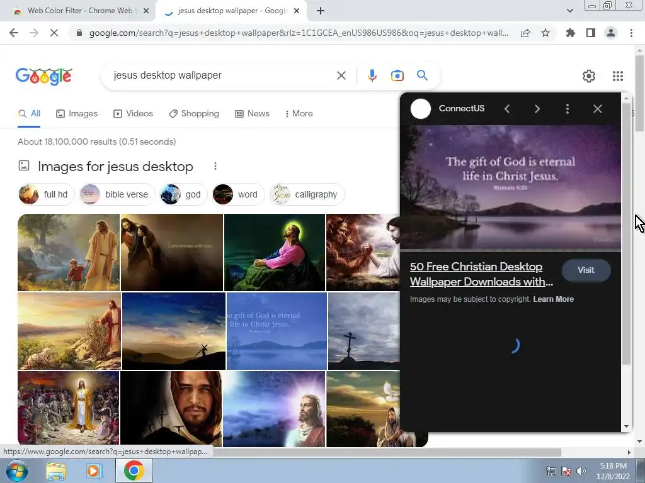Filter images by calligraphy chip
Image resolution: width=645 pixels, height=483 pixels.
(307, 194)
